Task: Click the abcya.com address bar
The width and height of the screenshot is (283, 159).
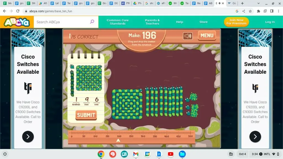Action: click(x=126, y=11)
